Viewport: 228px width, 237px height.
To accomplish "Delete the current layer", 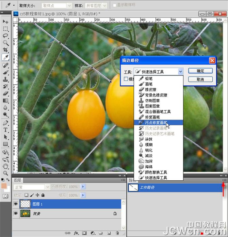I will point(117,233).
